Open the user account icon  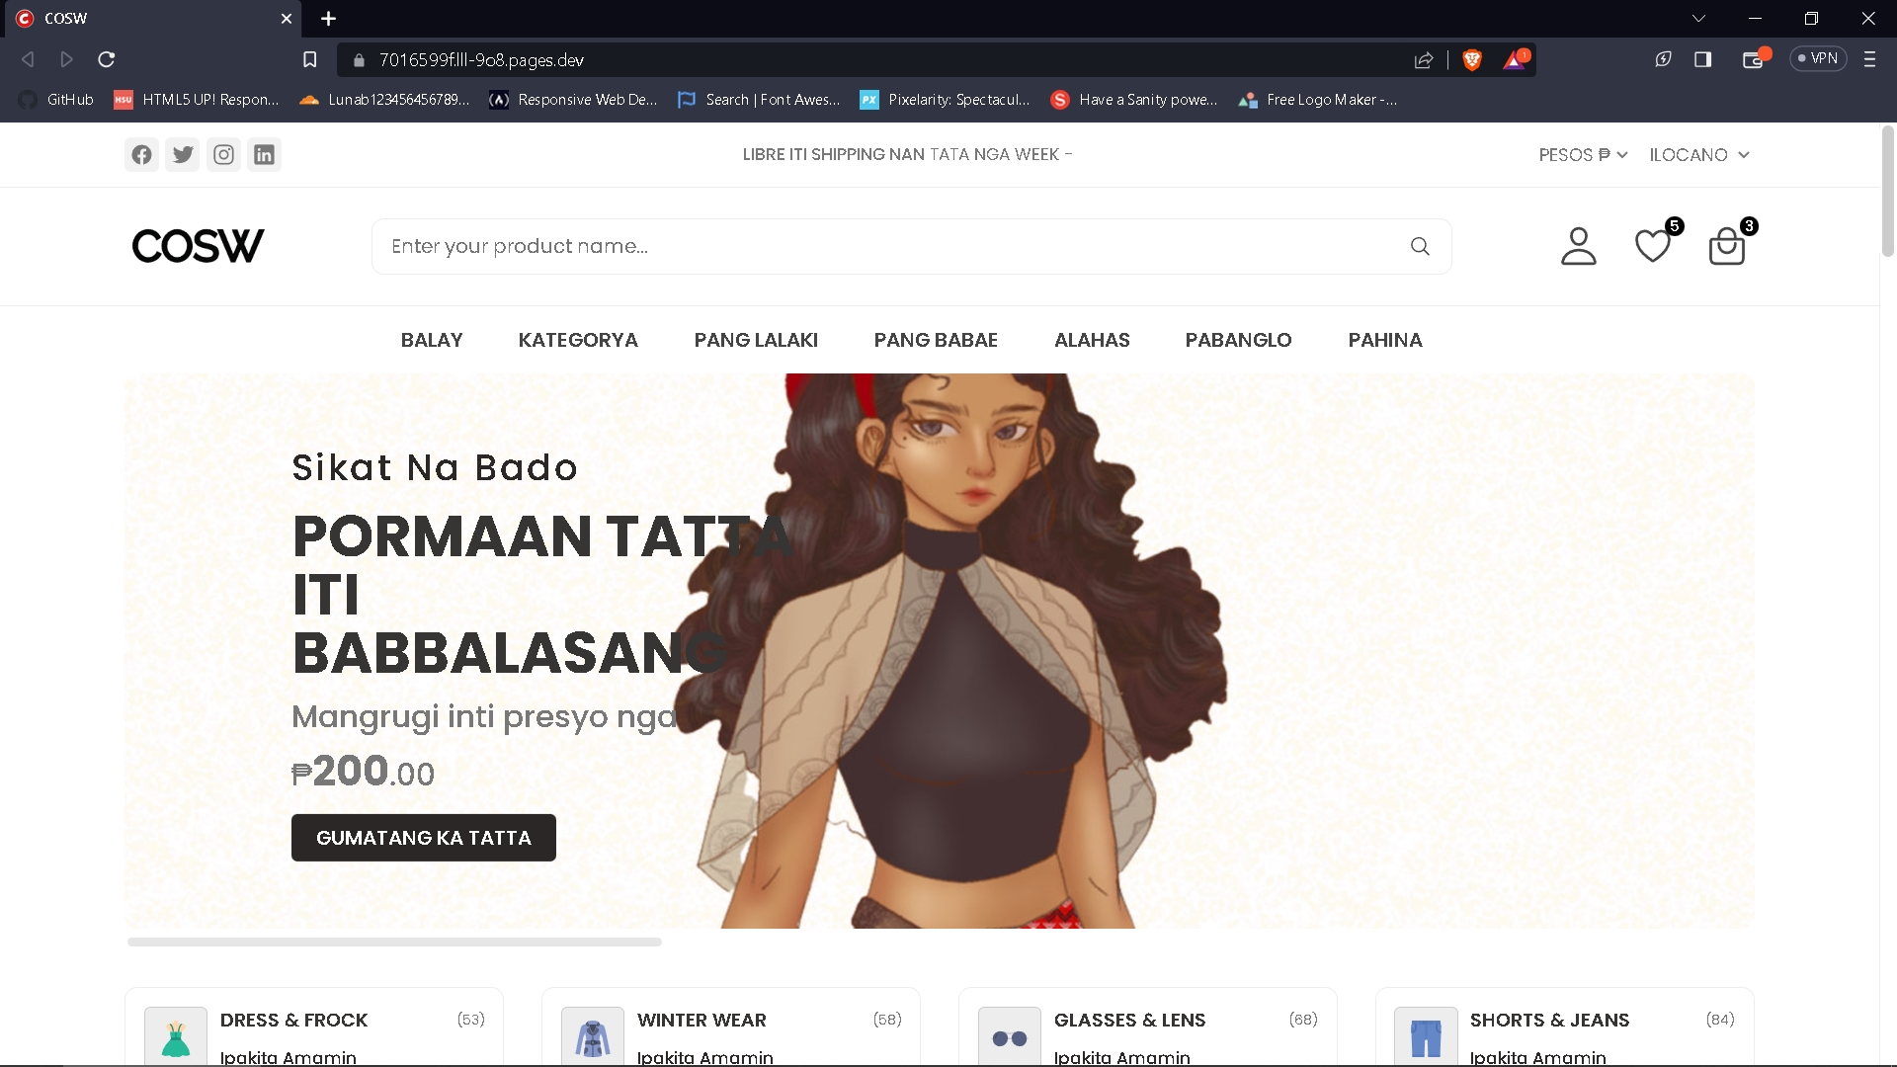[x=1578, y=246]
